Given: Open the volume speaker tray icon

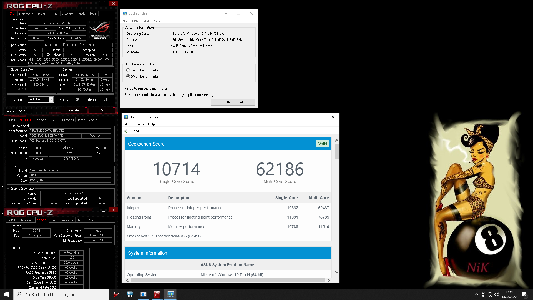Looking at the screenshot, I should [x=497, y=294].
